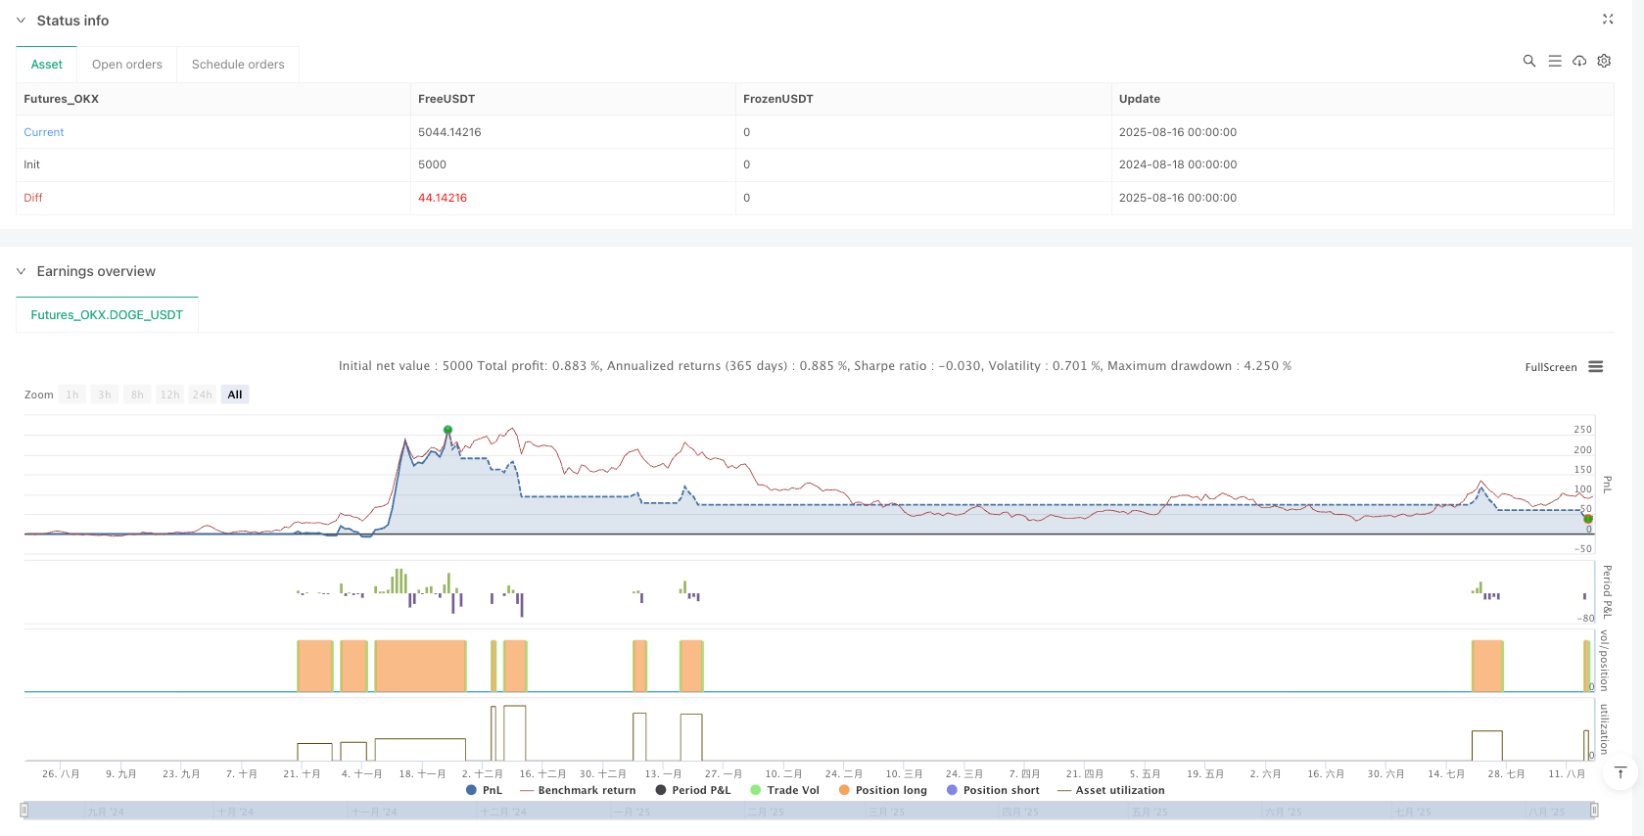The image size is (1644, 836).
Task: Open the list view icon beside search
Action: (1554, 61)
